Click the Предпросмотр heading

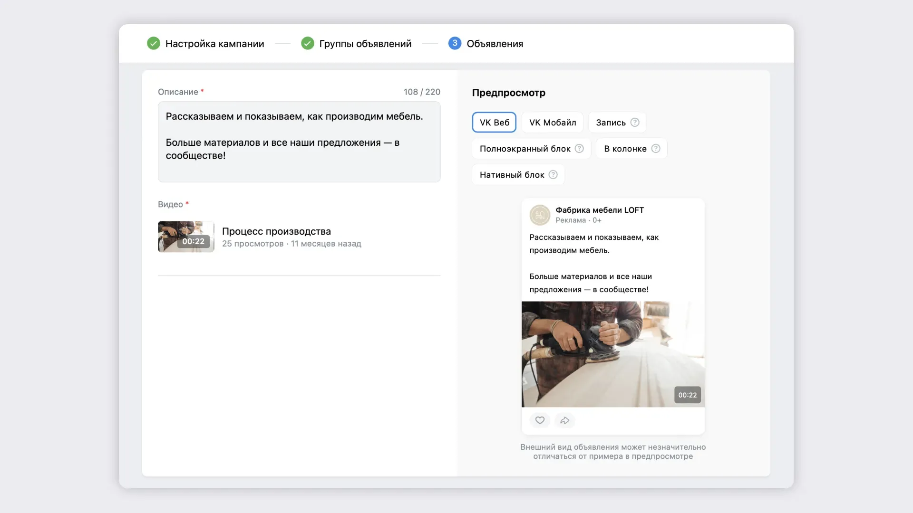508,93
